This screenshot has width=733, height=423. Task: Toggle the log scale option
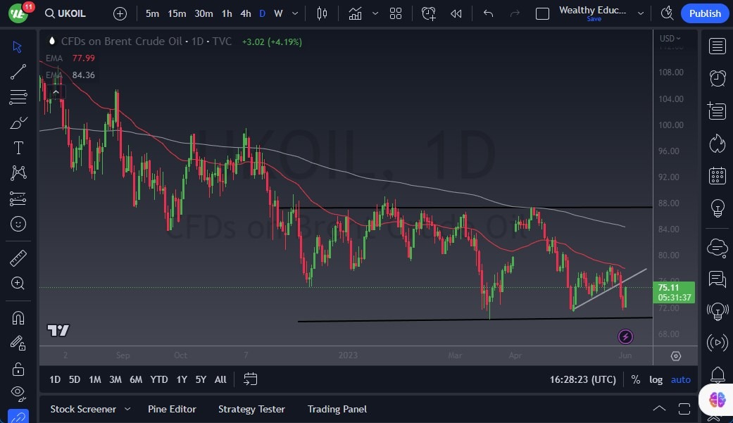coord(656,379)
